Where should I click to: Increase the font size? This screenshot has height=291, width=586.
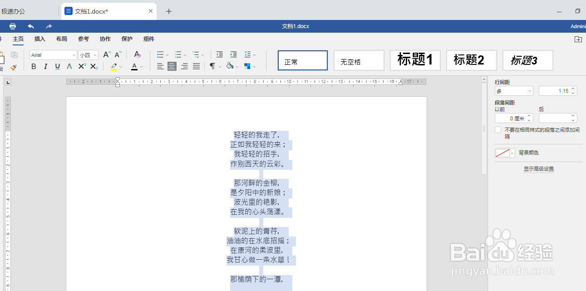coord(107,55)
